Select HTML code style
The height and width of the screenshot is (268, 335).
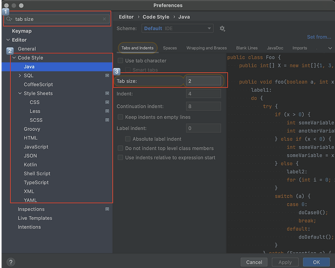pos(30,138)
